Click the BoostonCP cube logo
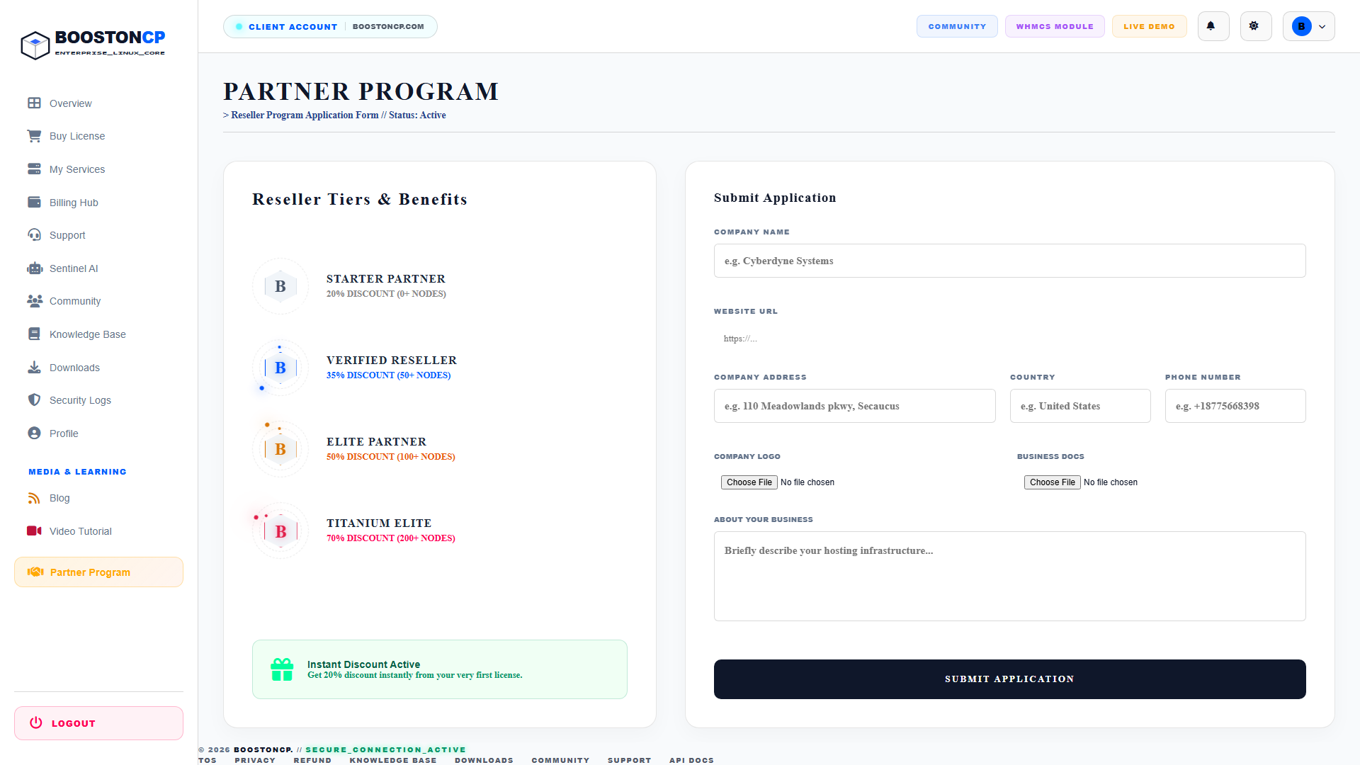The height and width of the screenshot is (765, 1360). click(x=35, y=45)
